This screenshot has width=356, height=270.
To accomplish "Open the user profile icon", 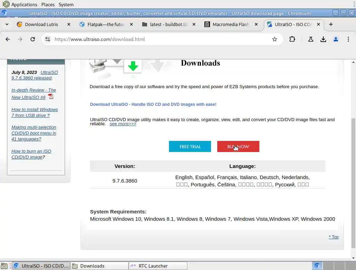I will click(x=335, y=39).
